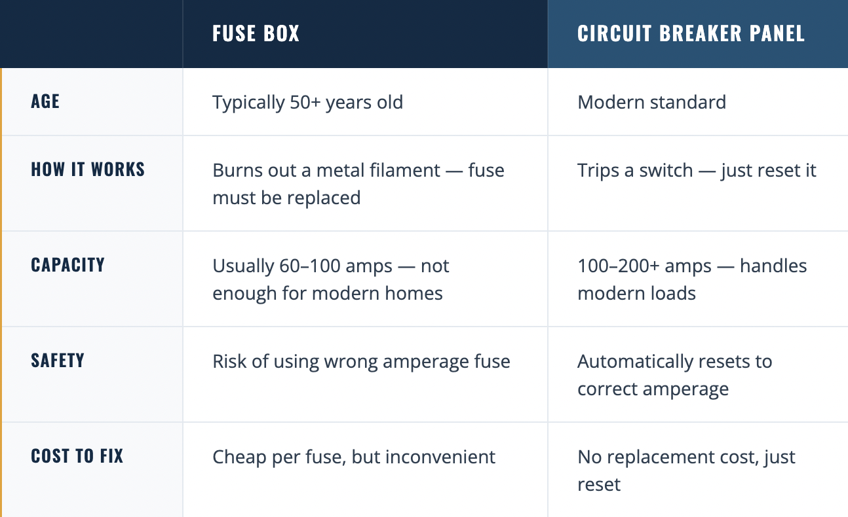Click "No replacement cost, just reset" cell
The height and width of the screenshot is (517, 848).
coord(686,471)
